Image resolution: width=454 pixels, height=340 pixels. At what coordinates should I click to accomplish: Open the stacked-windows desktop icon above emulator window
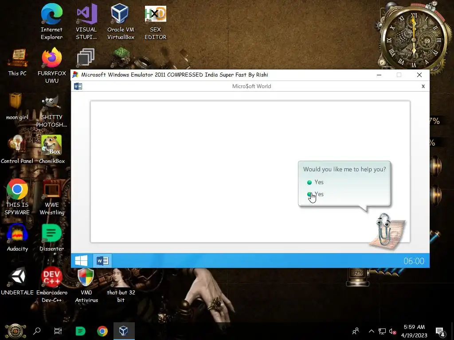click(86, 57)
